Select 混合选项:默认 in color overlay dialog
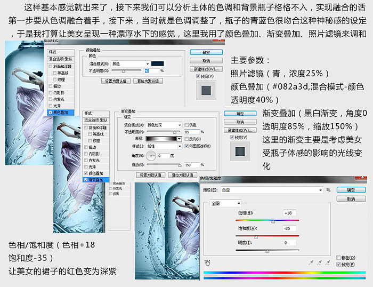This screenshot has height=287, width=373. pos(61,59)
